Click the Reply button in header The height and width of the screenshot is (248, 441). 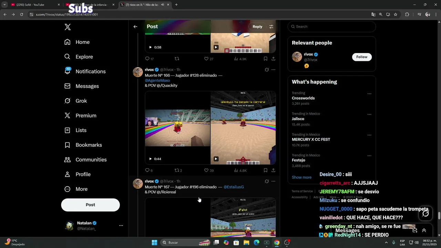click(x=257, y=27)
